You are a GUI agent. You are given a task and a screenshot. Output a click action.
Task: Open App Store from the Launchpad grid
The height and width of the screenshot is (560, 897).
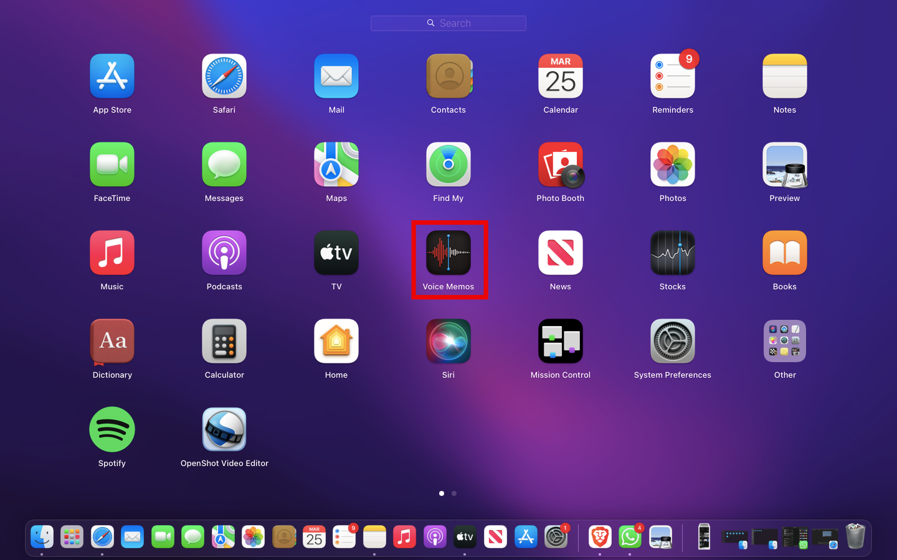[112, 77]
